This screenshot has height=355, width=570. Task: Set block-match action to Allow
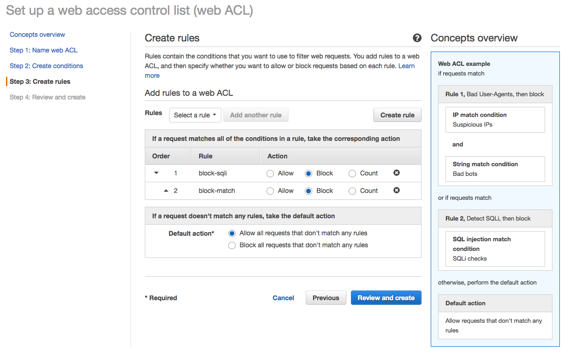pyautogui.click(x=270, y=190)
